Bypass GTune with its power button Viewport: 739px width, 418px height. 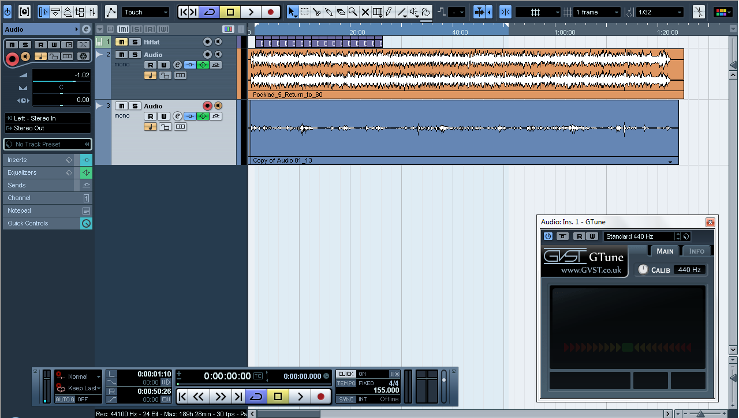pos(547,236)
